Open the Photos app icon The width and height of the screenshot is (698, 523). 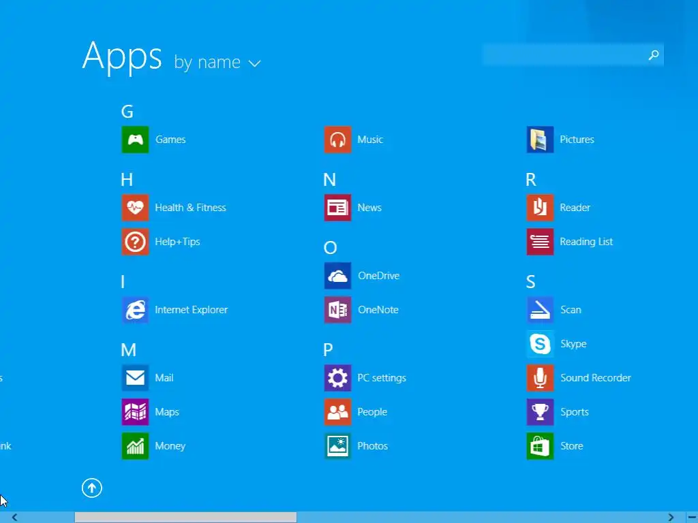pos(338,446)
